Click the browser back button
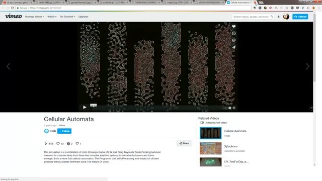The height and width of the screenshot is (181, 322). [3, 8]
